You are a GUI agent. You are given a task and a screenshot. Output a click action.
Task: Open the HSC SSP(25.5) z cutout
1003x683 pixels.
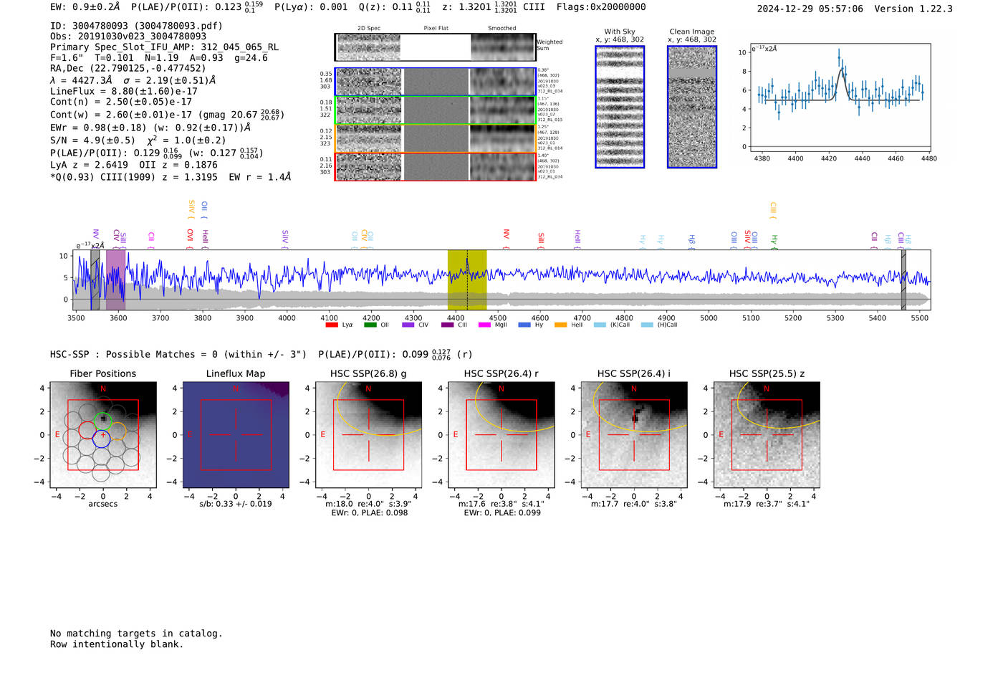pyautogui.click(x=767, y=435)
